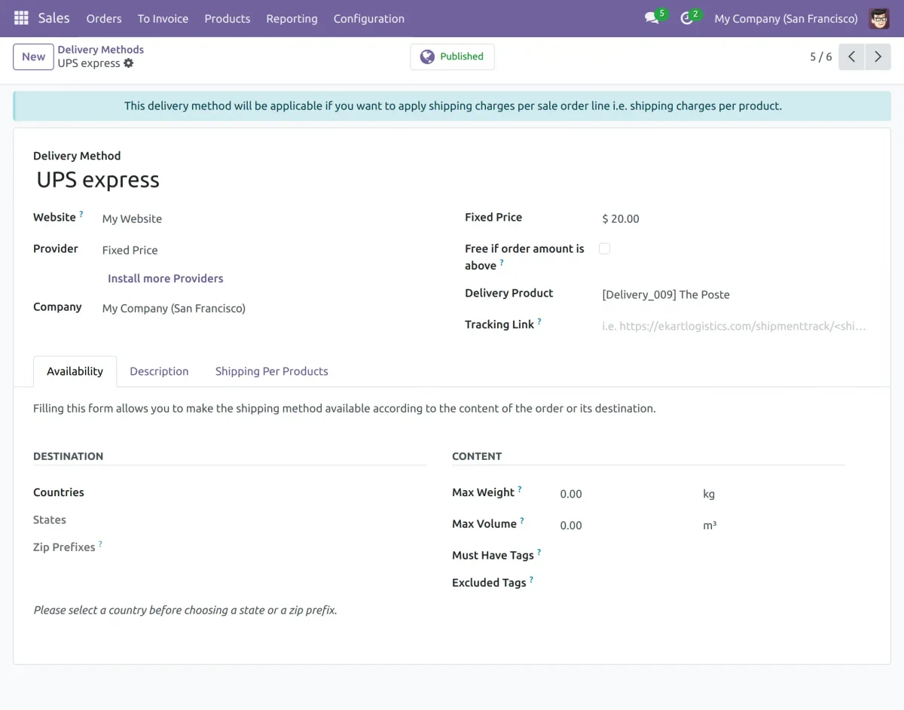Click the New button

[33, 56]
